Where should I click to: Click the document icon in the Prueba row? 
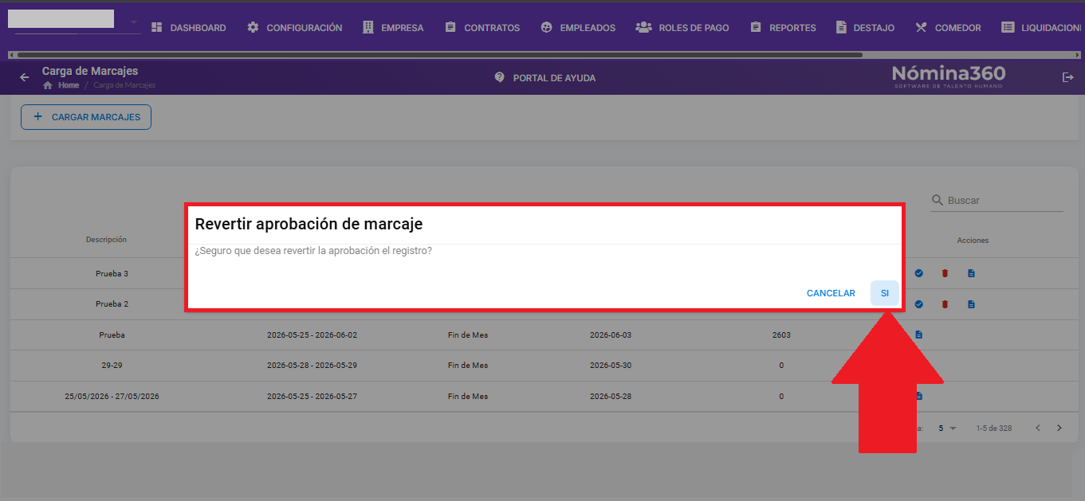click(918, 335)
